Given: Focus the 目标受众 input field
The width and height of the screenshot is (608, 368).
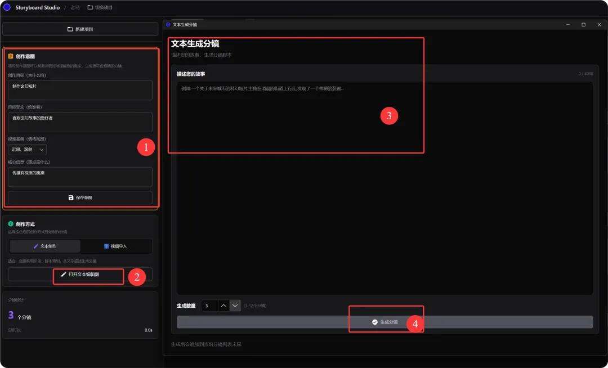Looking at the screenshot, I should click(81, 122).
